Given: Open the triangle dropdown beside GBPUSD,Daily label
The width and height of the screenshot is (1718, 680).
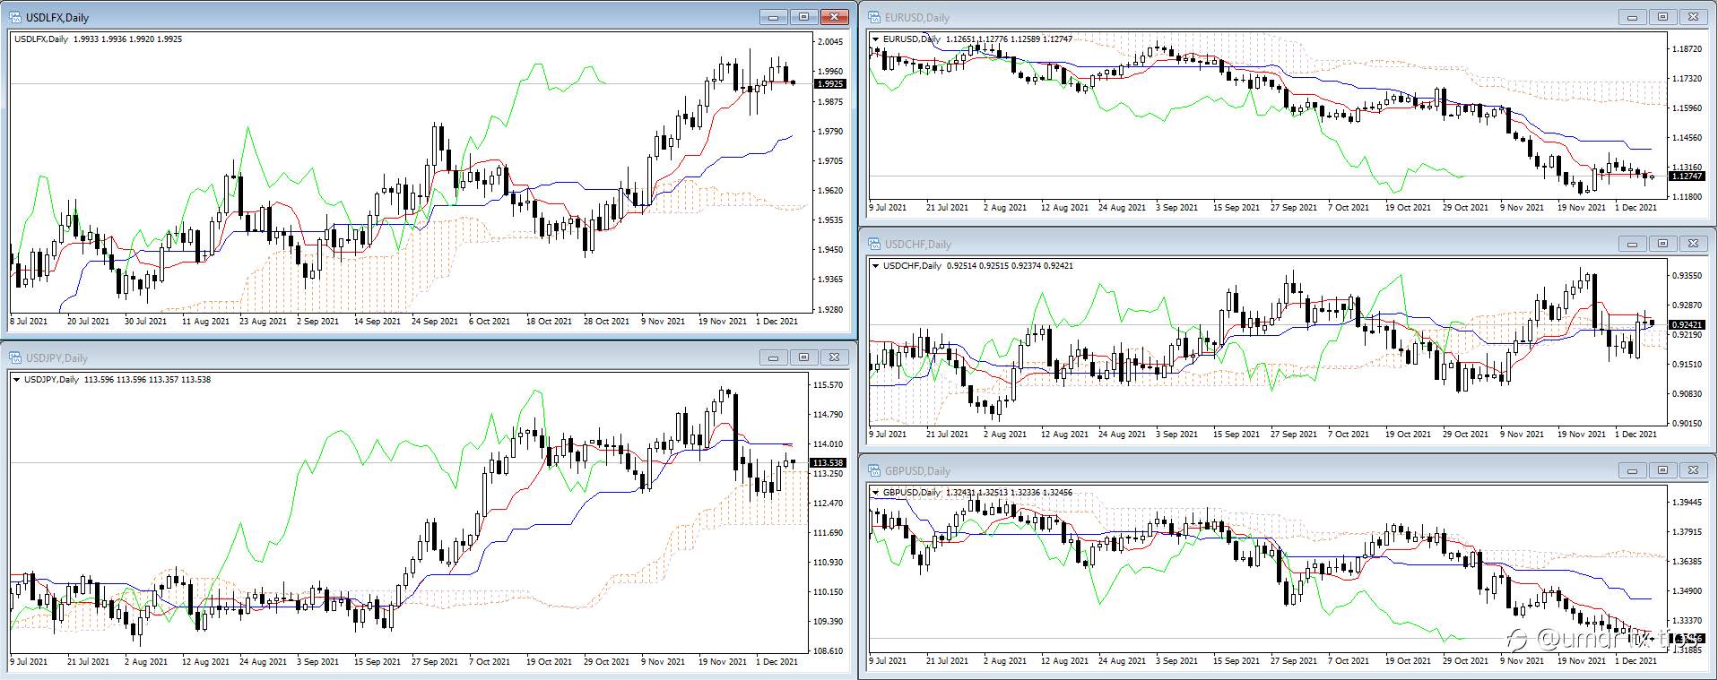Looking at the screenshot, I should tap(876, 493).
